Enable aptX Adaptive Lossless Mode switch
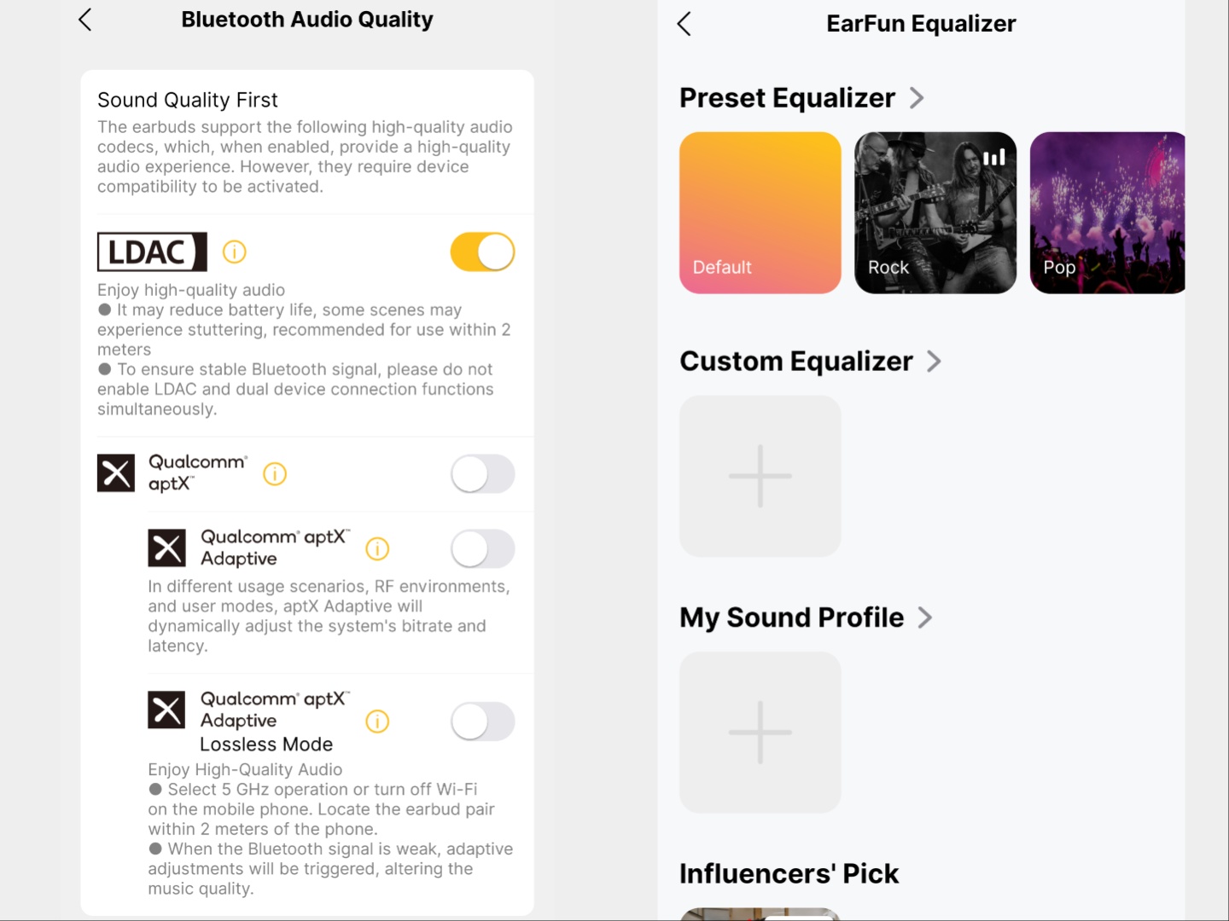The width and height of the screenshot is (1229, 921). pyautogui.click(x=482, y=722)
